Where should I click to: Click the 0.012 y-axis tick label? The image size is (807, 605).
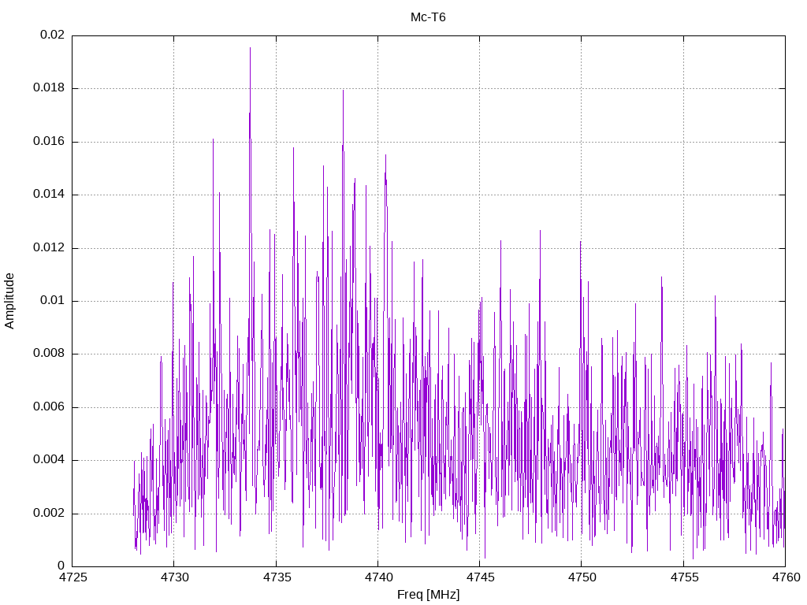[x=49, y=247]
